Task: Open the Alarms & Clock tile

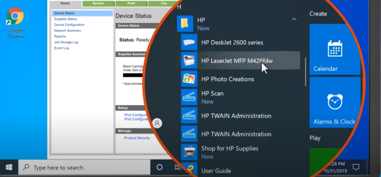Action: point(335,102)
